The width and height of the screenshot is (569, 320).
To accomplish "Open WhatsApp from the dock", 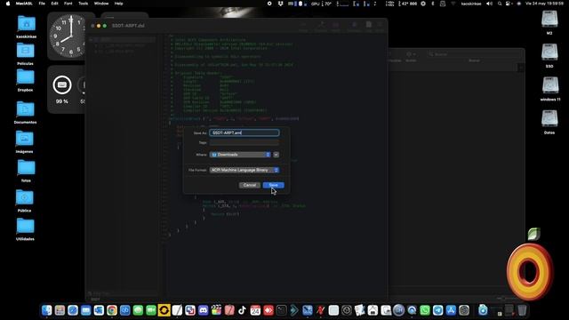I will pyautogui.click(x=425, y=310).
